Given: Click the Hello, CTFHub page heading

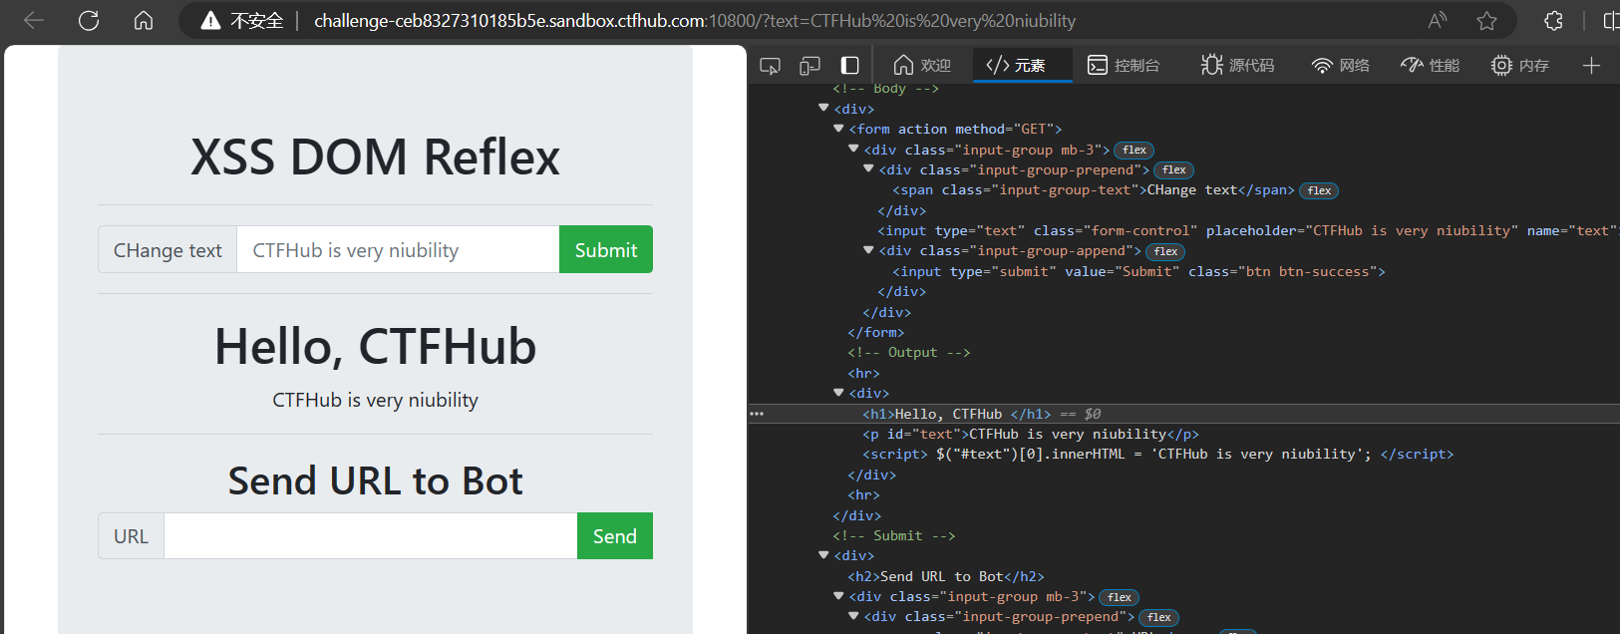Looking at the screenshot, I should (375, 347).
